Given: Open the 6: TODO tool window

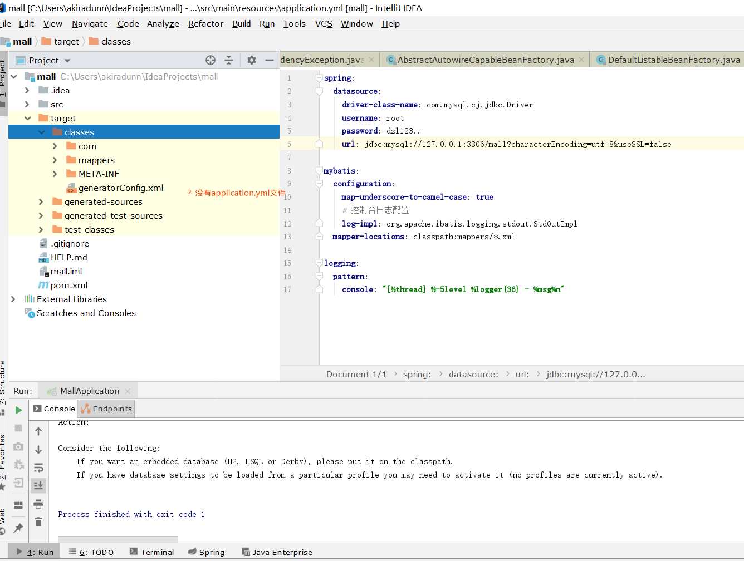Looking at the screenshot, I should pyautogui.click(x=91, y=552).
